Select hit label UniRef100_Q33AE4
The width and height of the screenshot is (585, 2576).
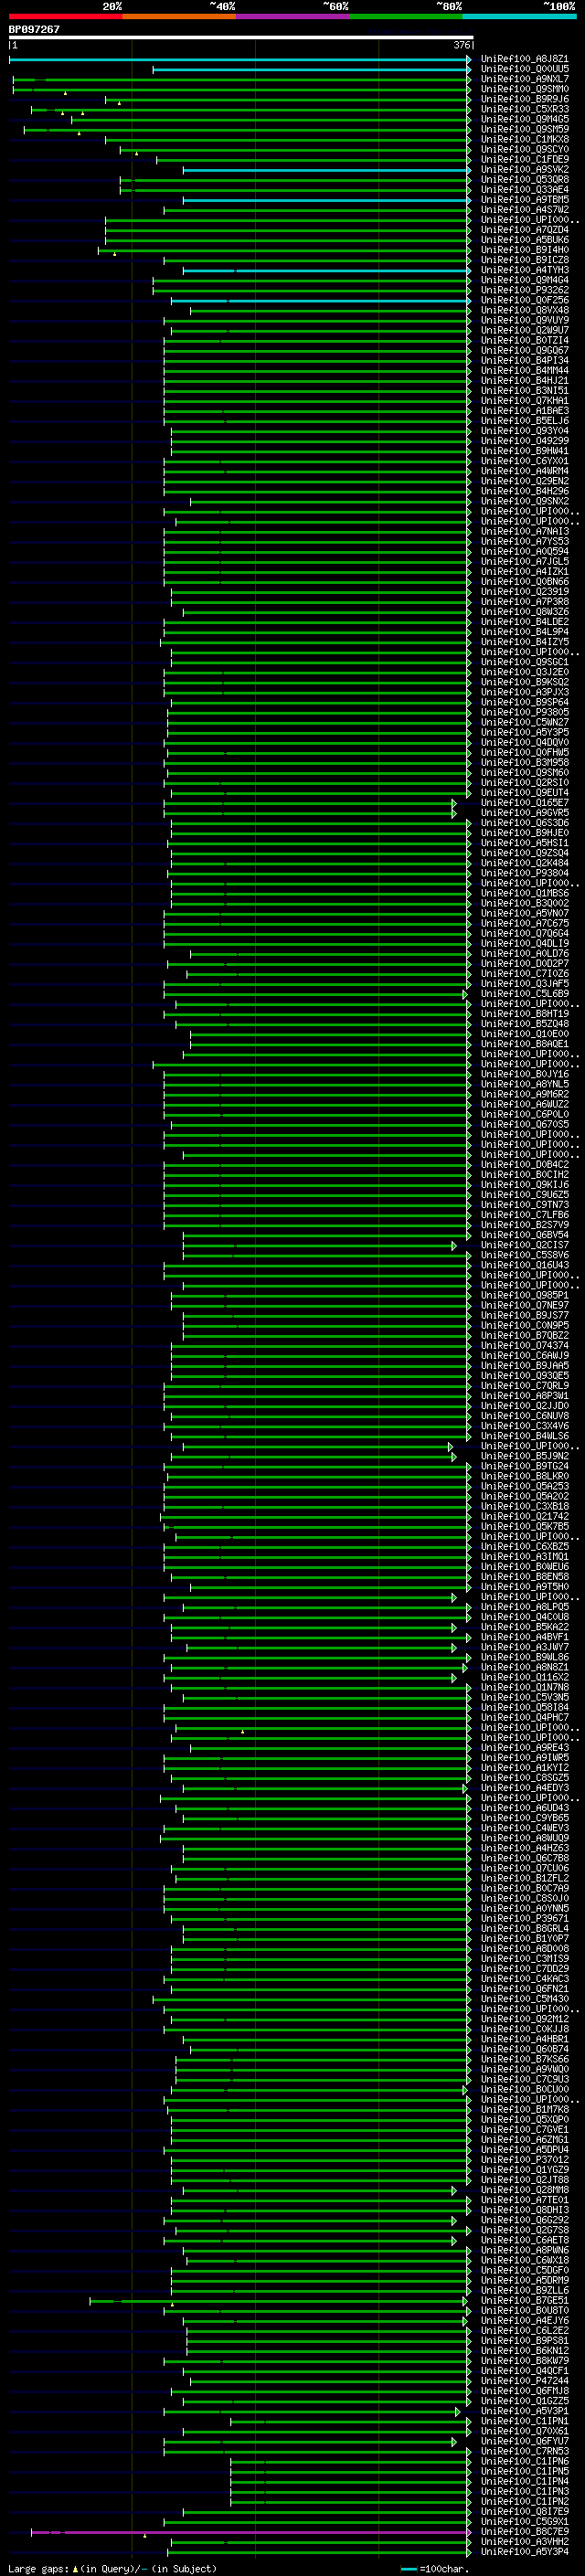click(x=525, y=189)
